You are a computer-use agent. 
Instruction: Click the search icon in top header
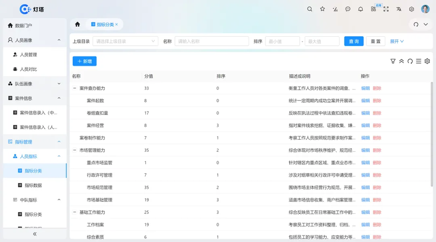click(x=310, y=9)
